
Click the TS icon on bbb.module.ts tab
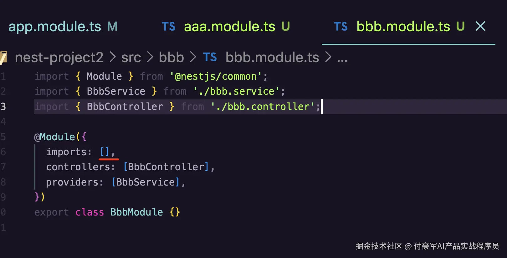click(341, 27)
